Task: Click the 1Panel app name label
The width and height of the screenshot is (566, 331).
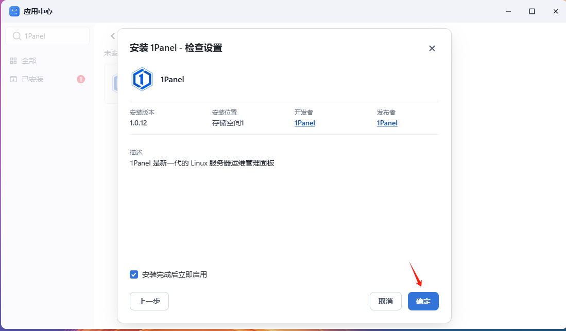Action: coord(172,80)
